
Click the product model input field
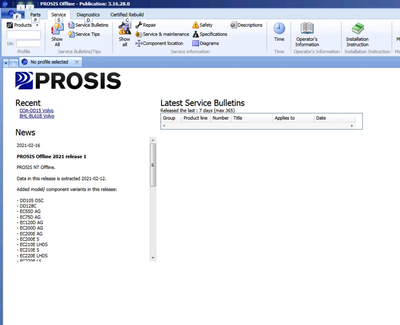(24, 34)
